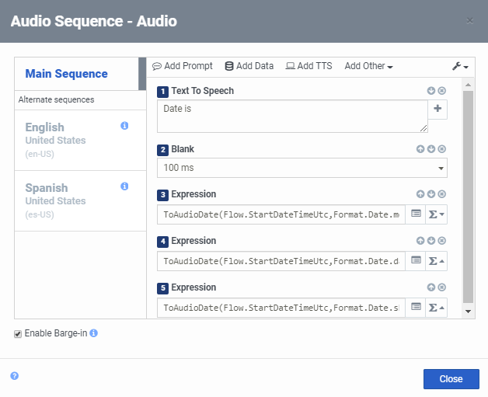Click Add Data database icon
488x397 pixels.
[x=229, y=66]
